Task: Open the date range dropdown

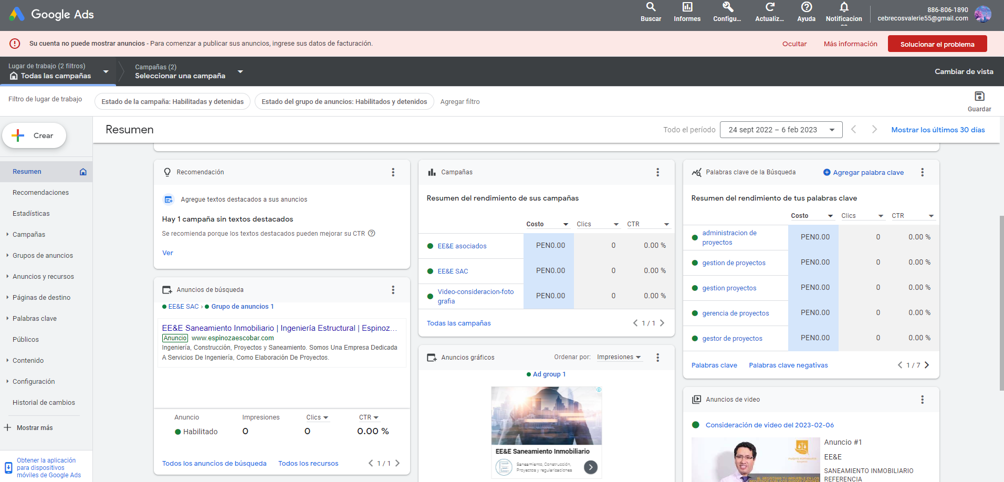Action: pyautogui.click(x=781, y=130)
